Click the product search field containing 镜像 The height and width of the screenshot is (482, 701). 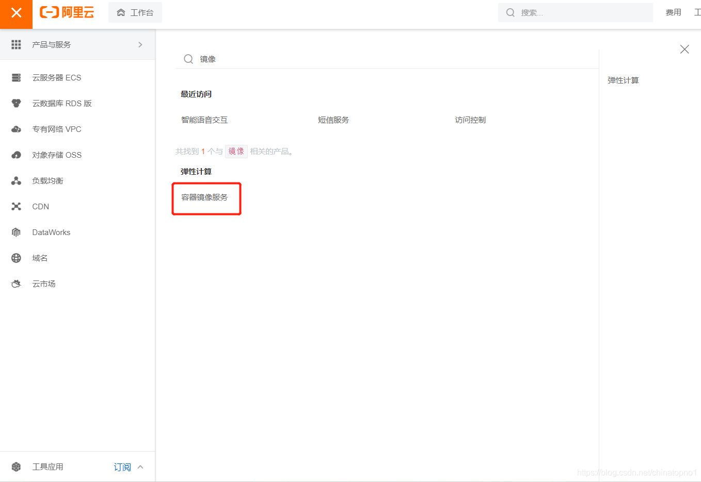click(387, 59)
